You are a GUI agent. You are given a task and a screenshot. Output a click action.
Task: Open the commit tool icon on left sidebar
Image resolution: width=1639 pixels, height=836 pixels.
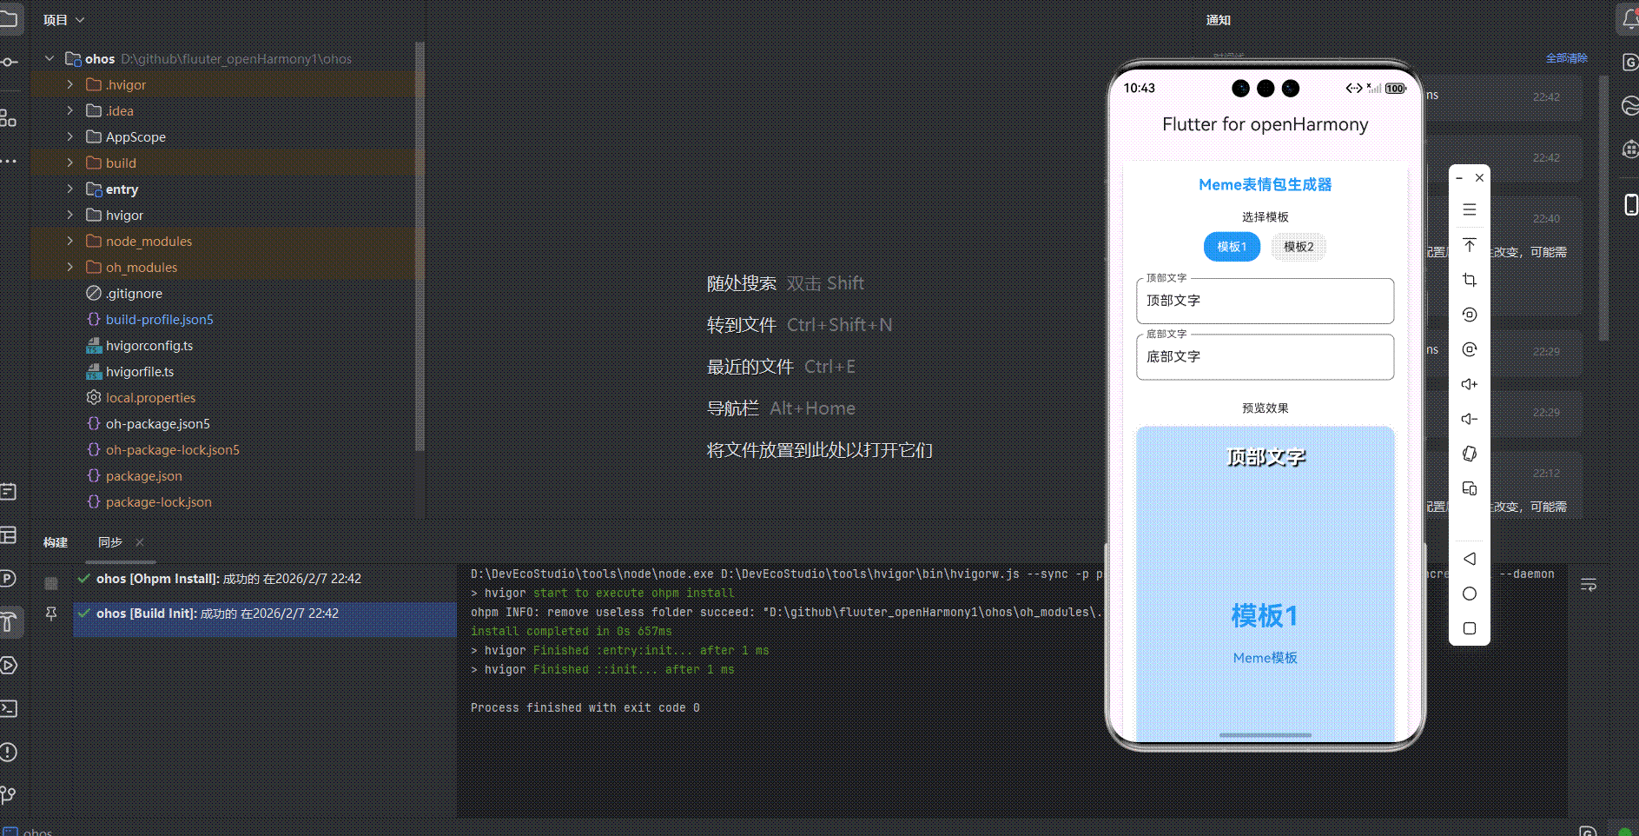9,62
